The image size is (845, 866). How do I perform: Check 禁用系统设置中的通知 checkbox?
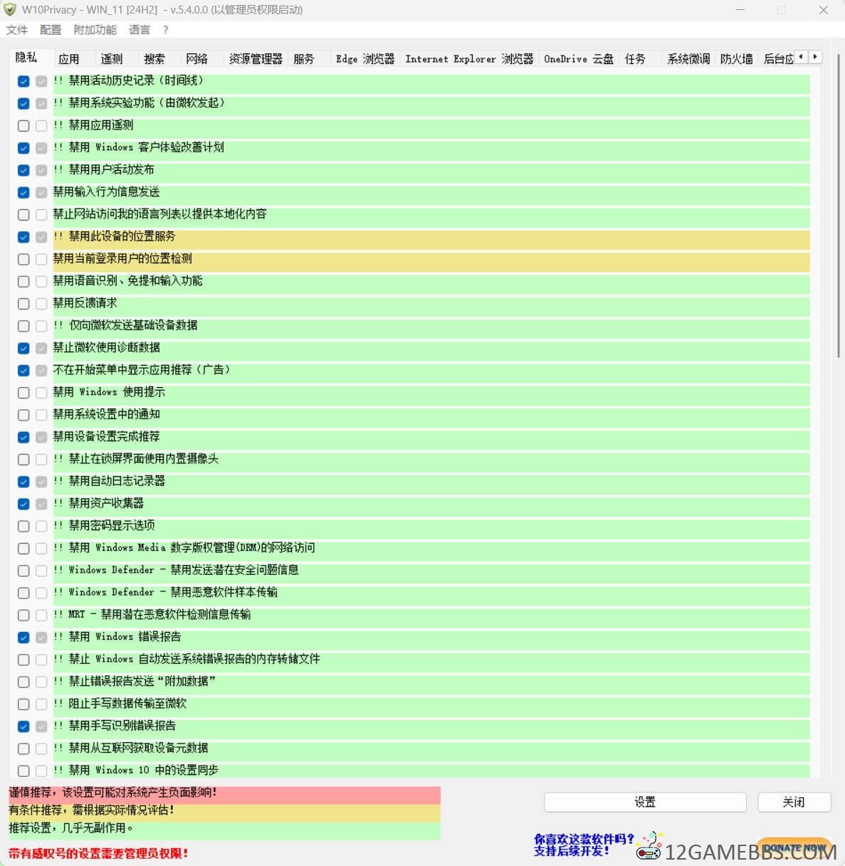tap(23, 415)
